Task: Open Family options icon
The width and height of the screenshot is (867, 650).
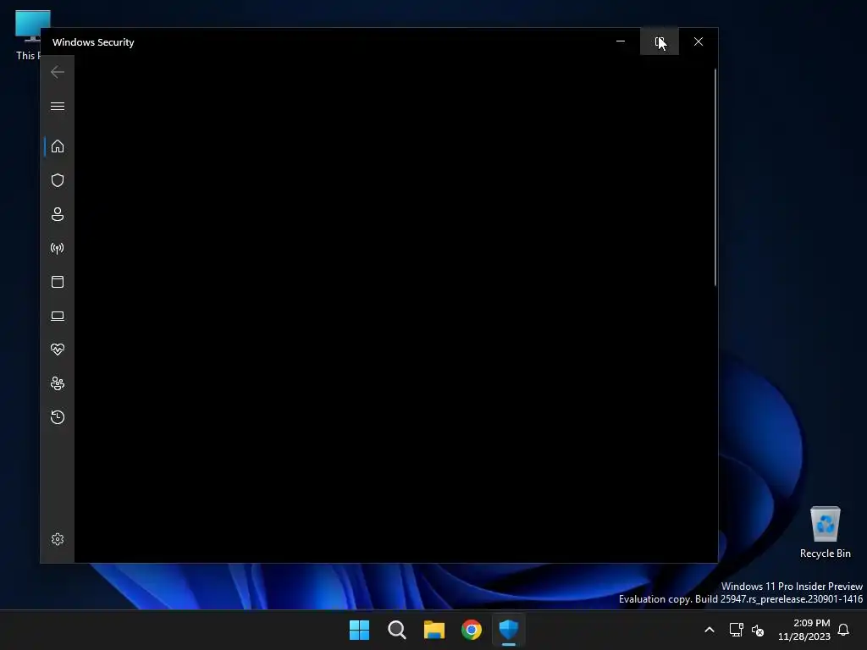Action: click(58, 383)
